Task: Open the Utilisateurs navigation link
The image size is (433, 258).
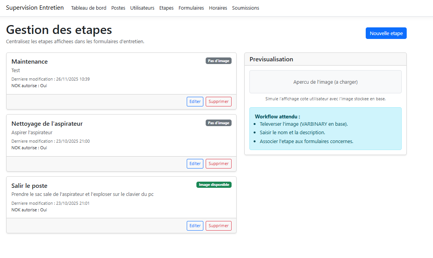Action: pos(142,8)
